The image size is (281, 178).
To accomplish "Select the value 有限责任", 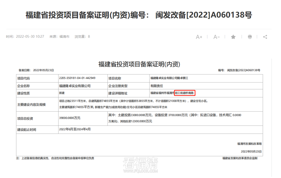I will tap(157, 86).
